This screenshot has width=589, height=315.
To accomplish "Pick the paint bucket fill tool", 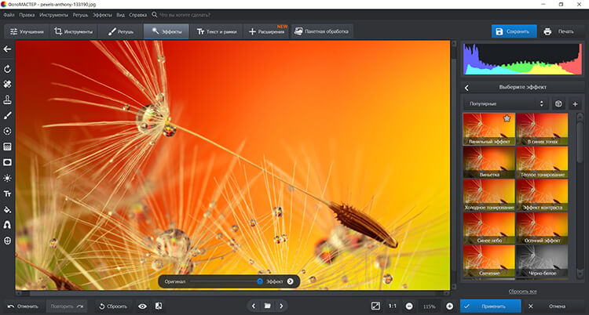I will coord(7,209).
